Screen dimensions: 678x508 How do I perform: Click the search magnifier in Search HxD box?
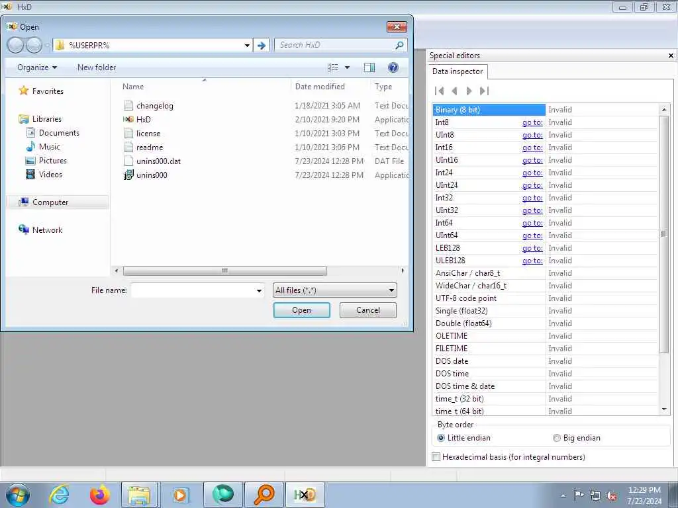tap(399, 45)
